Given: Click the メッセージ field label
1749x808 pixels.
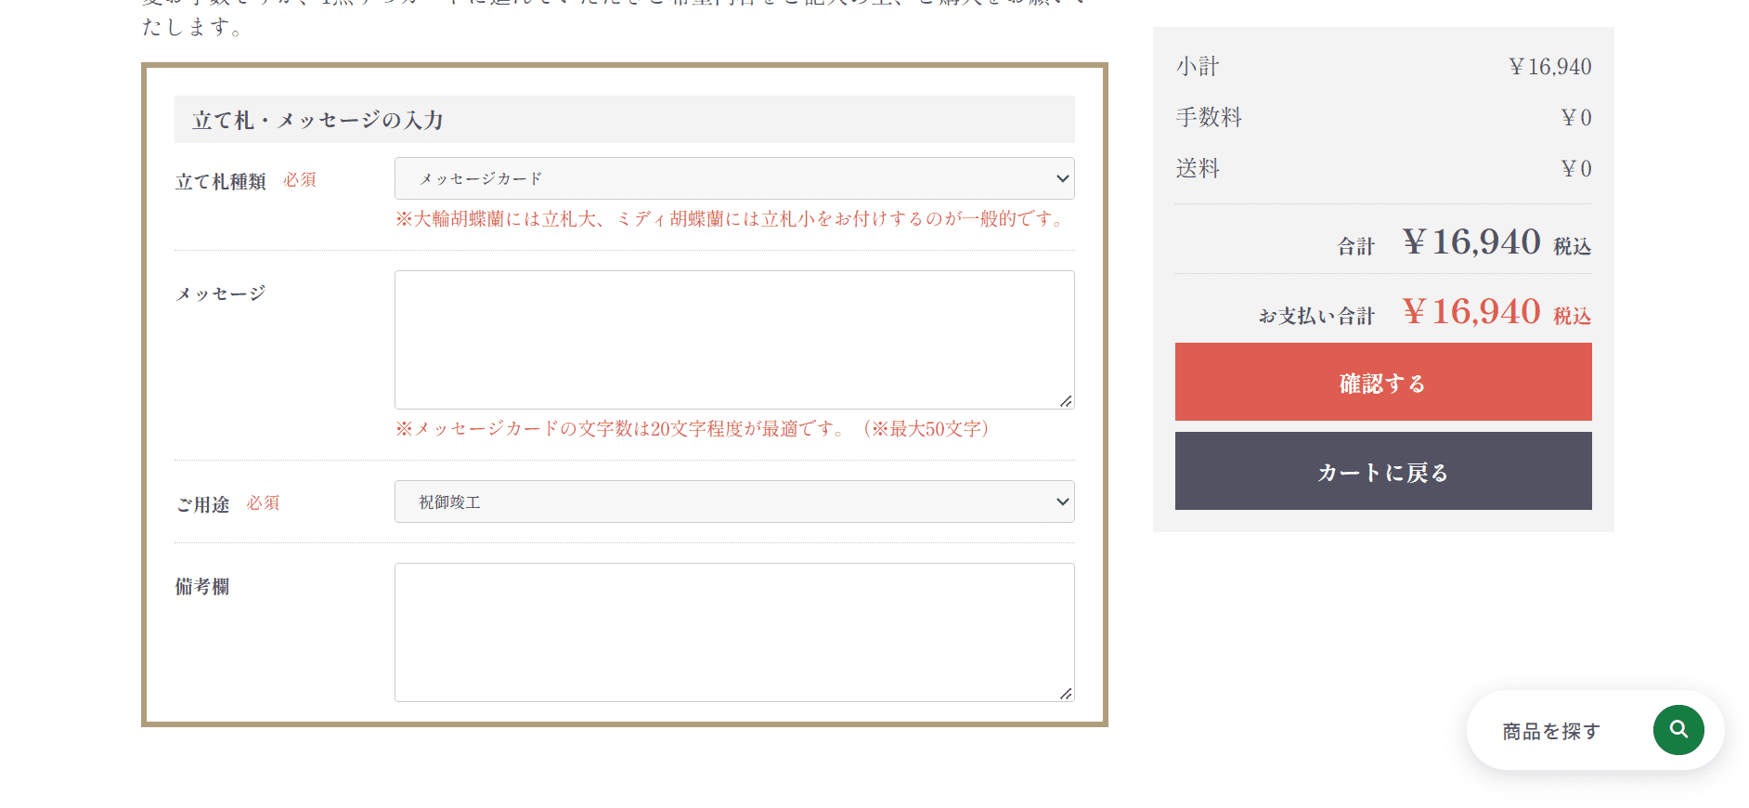Looking at the screenshot, I should pos(221,293).
